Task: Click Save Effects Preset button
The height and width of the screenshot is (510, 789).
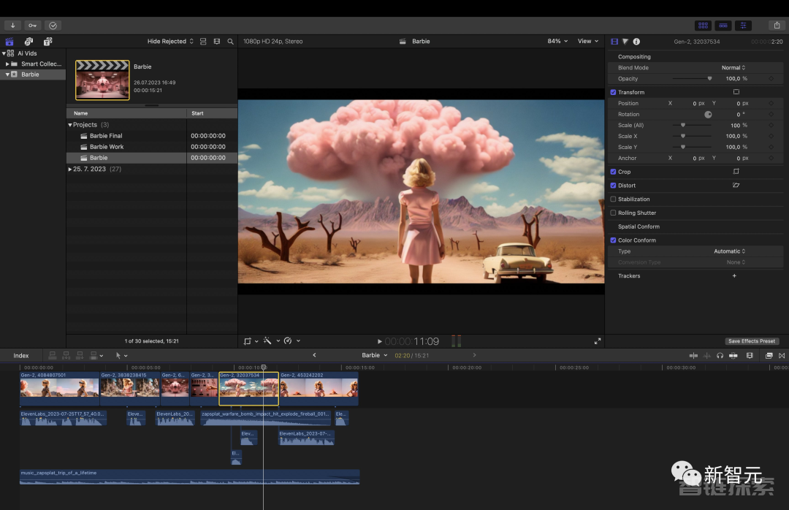Action: [x=752, y=340]
